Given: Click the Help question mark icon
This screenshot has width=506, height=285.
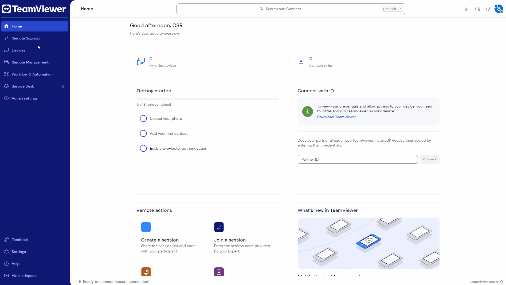Looking at the screenshot, I should pyautogui.click(x=6, y=264).
